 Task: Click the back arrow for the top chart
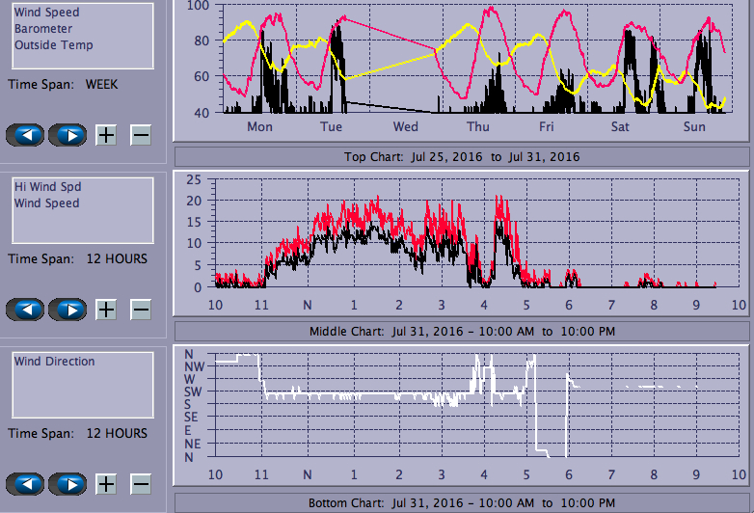coord(26,135)
